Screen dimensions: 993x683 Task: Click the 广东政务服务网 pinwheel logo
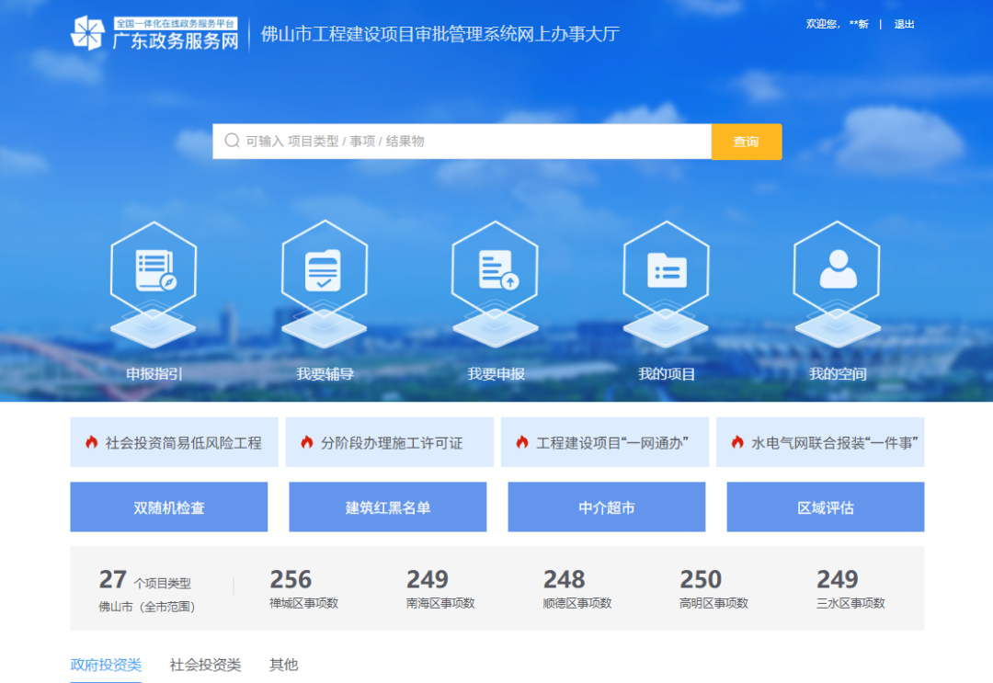point(88,33)
